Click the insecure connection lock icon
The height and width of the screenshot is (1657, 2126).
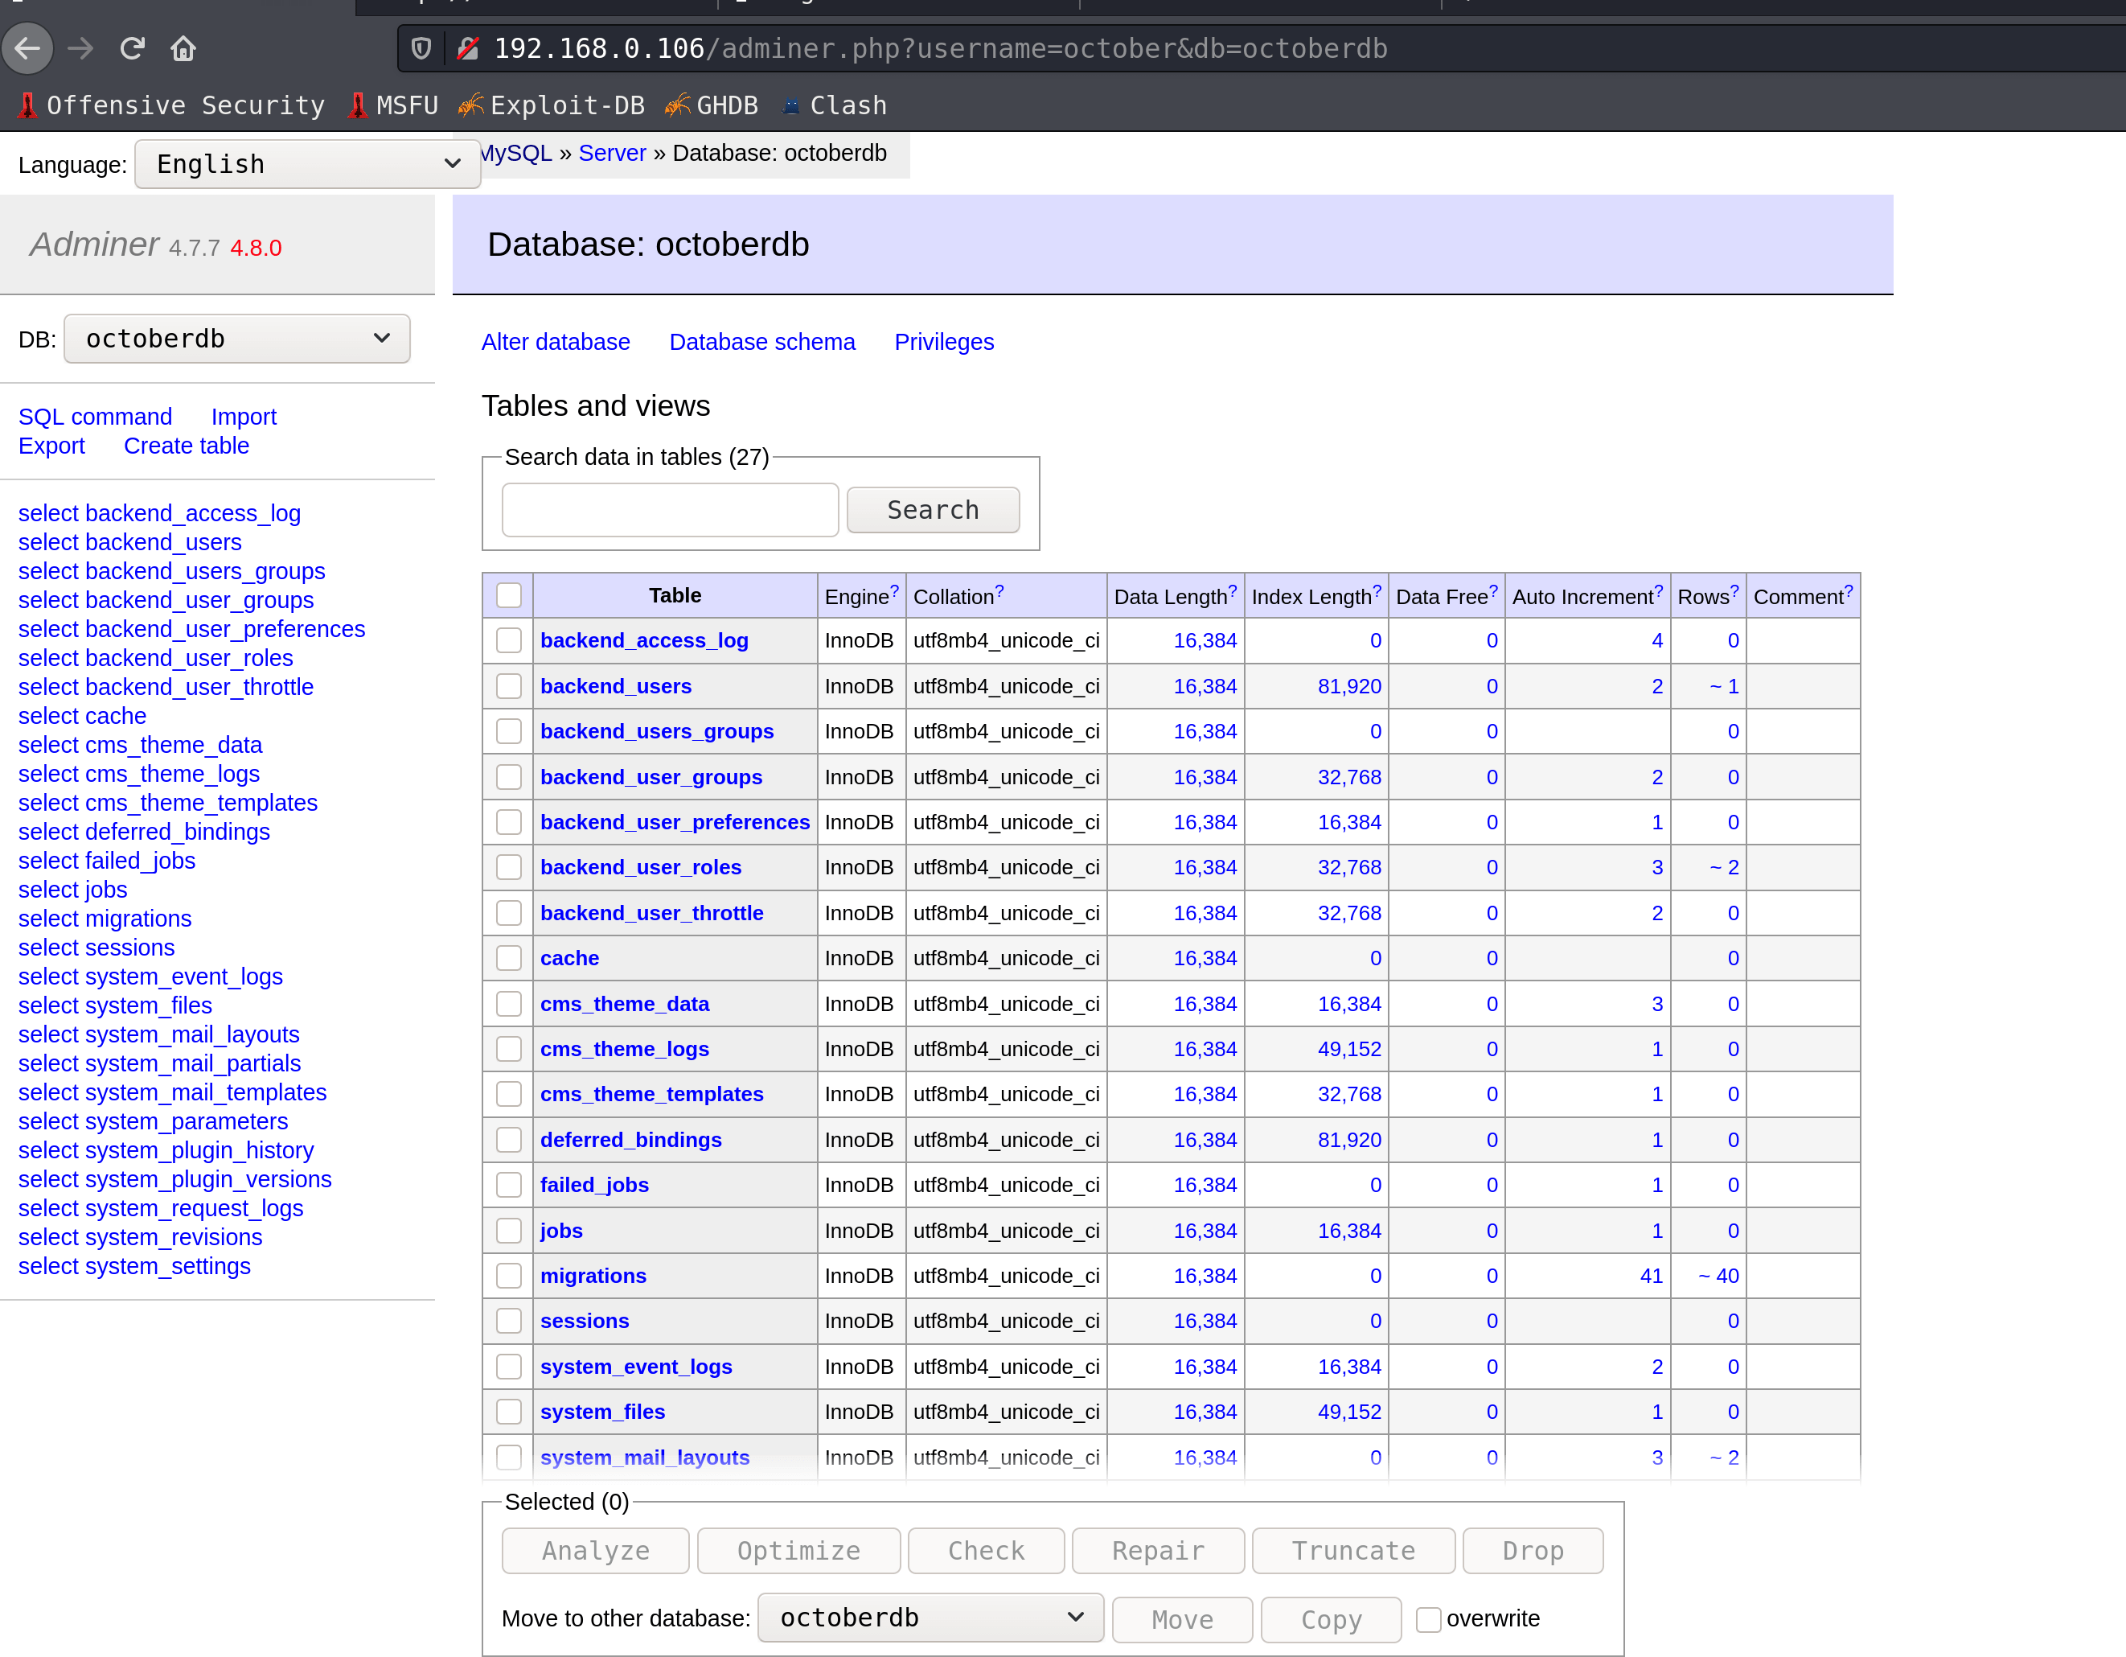(x=468, y=47)
